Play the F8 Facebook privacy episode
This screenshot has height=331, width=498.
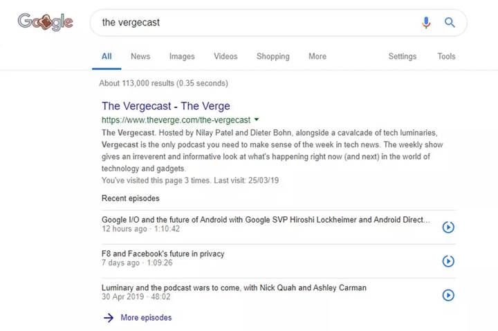448,261
